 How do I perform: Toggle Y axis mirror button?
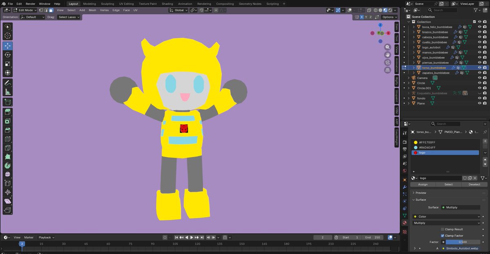pos(366,17)
